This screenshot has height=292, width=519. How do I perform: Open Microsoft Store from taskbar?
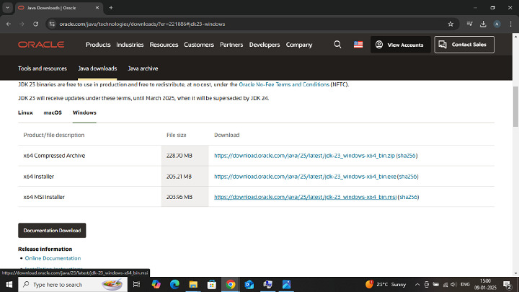(212, 284)
